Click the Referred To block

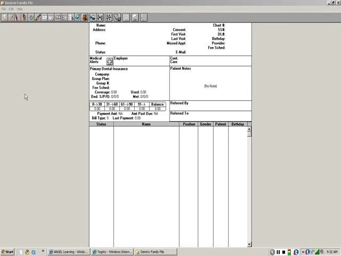click(x=210, y=116)
